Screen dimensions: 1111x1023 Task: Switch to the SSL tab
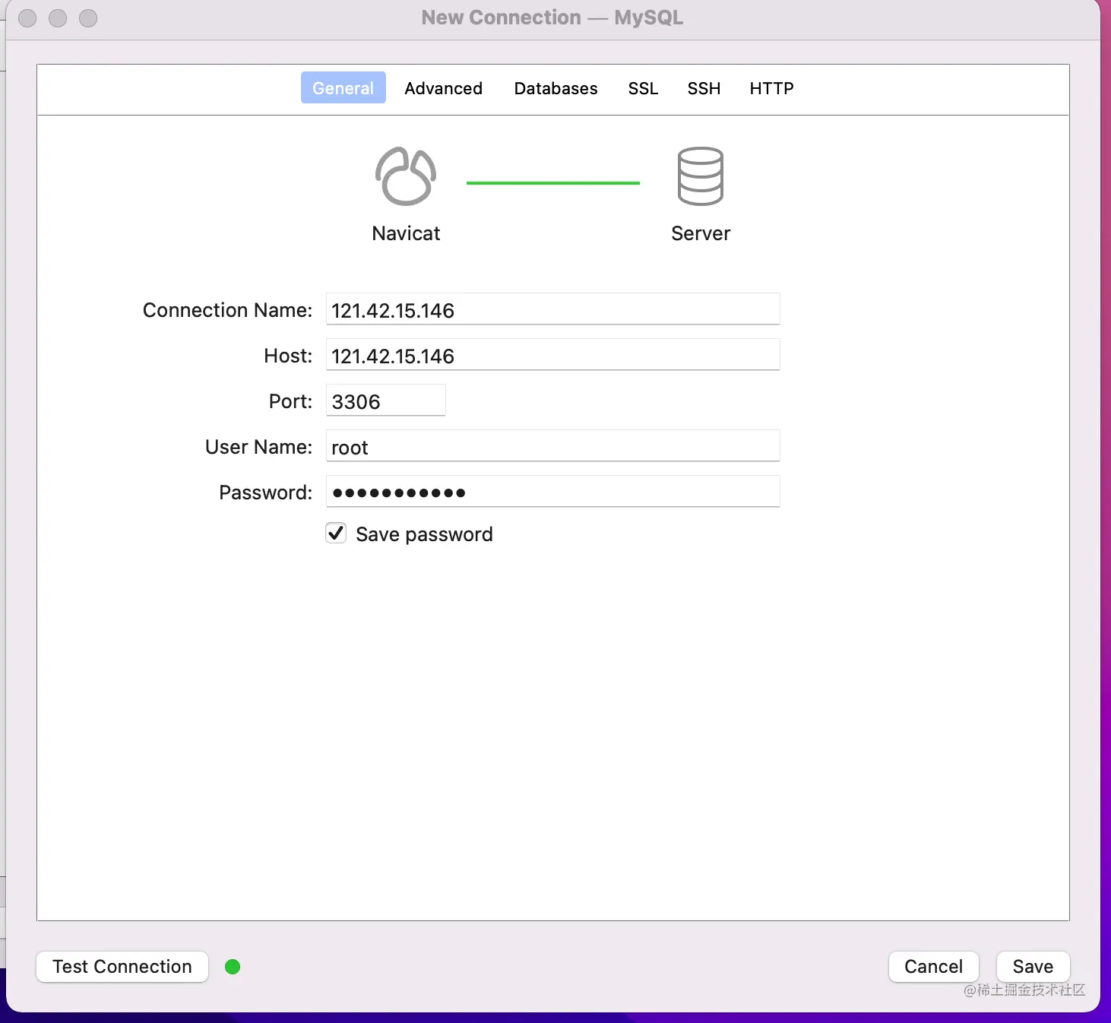[x=643, y=88]
